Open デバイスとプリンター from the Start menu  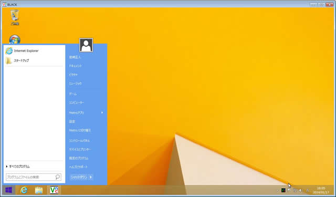80,149
